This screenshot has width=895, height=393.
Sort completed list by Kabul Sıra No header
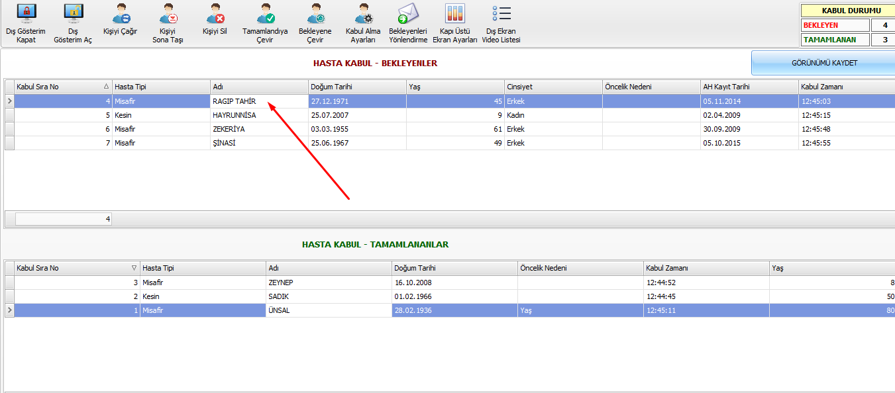(73, 268)
